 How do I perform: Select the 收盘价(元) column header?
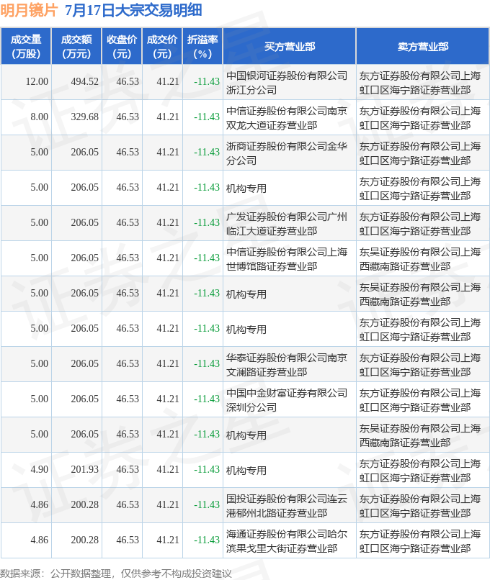coord(122,47)
